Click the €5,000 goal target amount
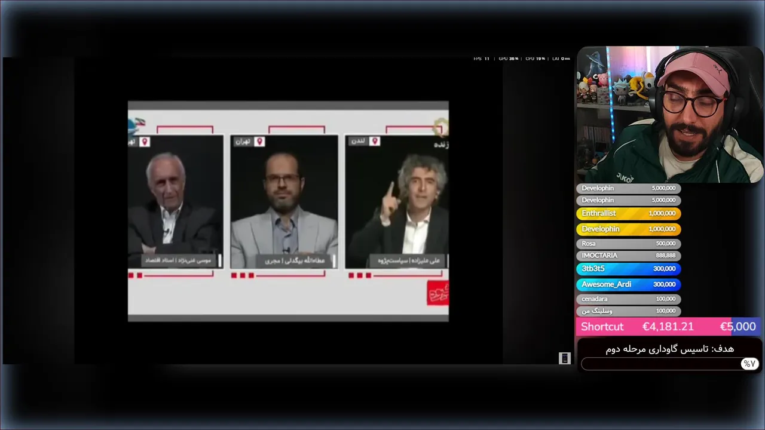The height and width of the screenshot is (430, 765). 738,327
